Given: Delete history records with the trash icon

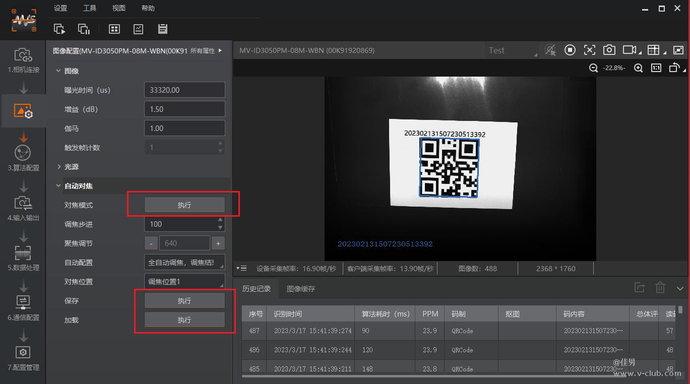Looking at the screenshot, I should pyautogui.click(x=660, y=288).
